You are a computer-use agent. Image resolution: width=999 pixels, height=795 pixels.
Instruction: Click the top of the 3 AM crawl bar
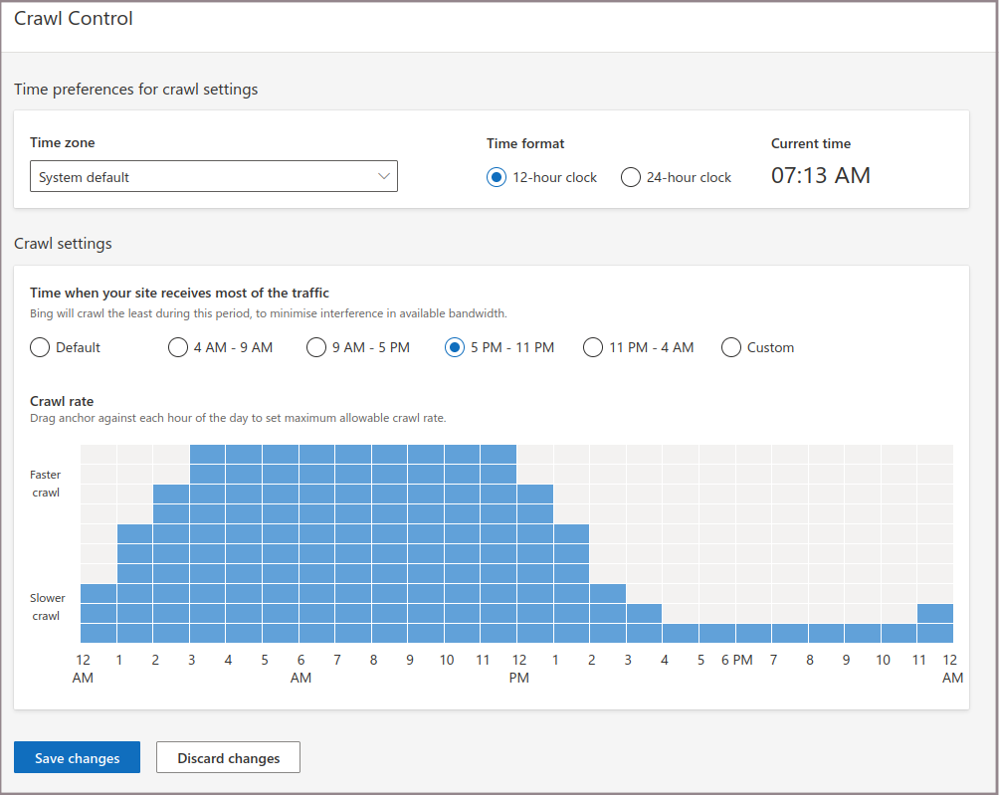tap(208, 454)
